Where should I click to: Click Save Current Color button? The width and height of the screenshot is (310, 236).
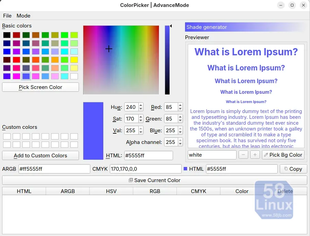pyautogui.click(x=154, y=180)
